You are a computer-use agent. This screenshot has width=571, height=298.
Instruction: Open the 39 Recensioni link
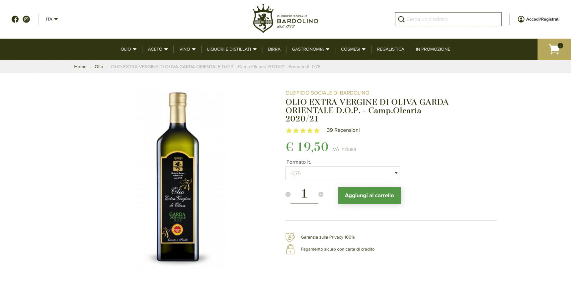pos(343,130)
